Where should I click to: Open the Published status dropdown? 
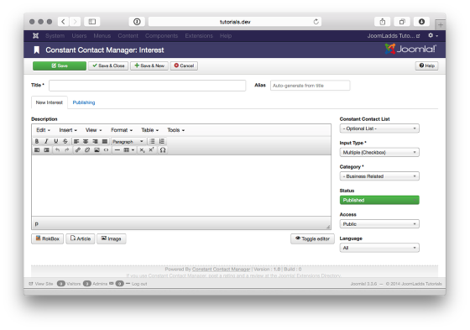(x=379, y=200)
